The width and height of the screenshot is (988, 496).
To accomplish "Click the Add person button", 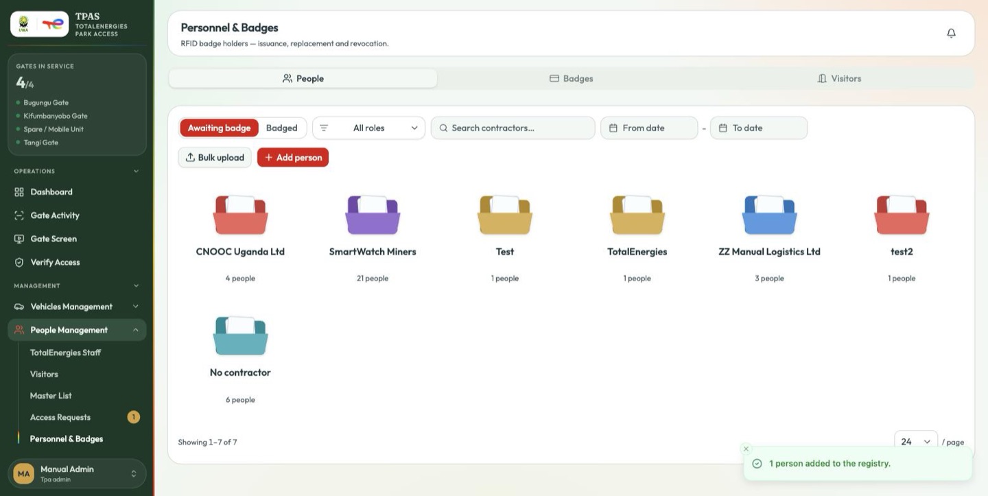I will point(293,158).
